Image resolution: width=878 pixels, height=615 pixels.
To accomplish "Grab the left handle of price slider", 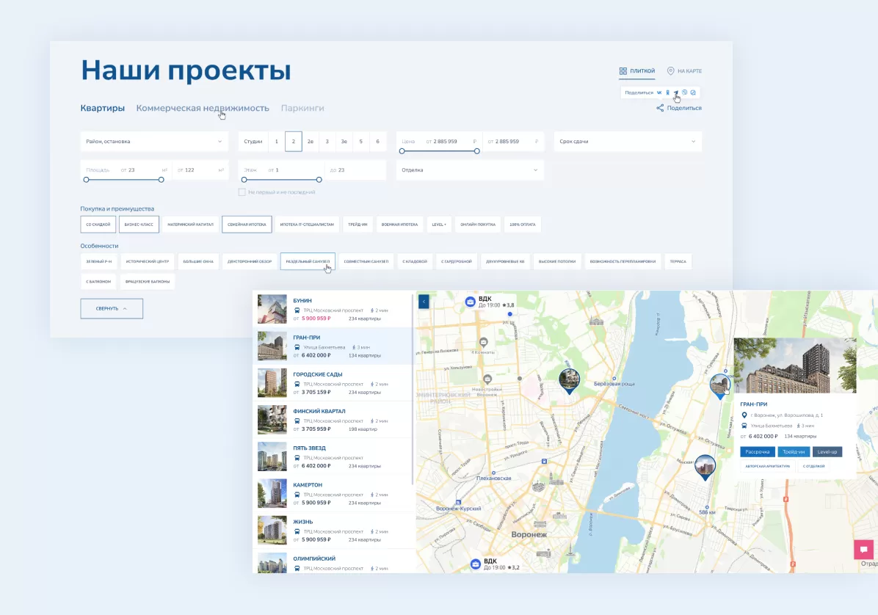I will pos(402,151).
